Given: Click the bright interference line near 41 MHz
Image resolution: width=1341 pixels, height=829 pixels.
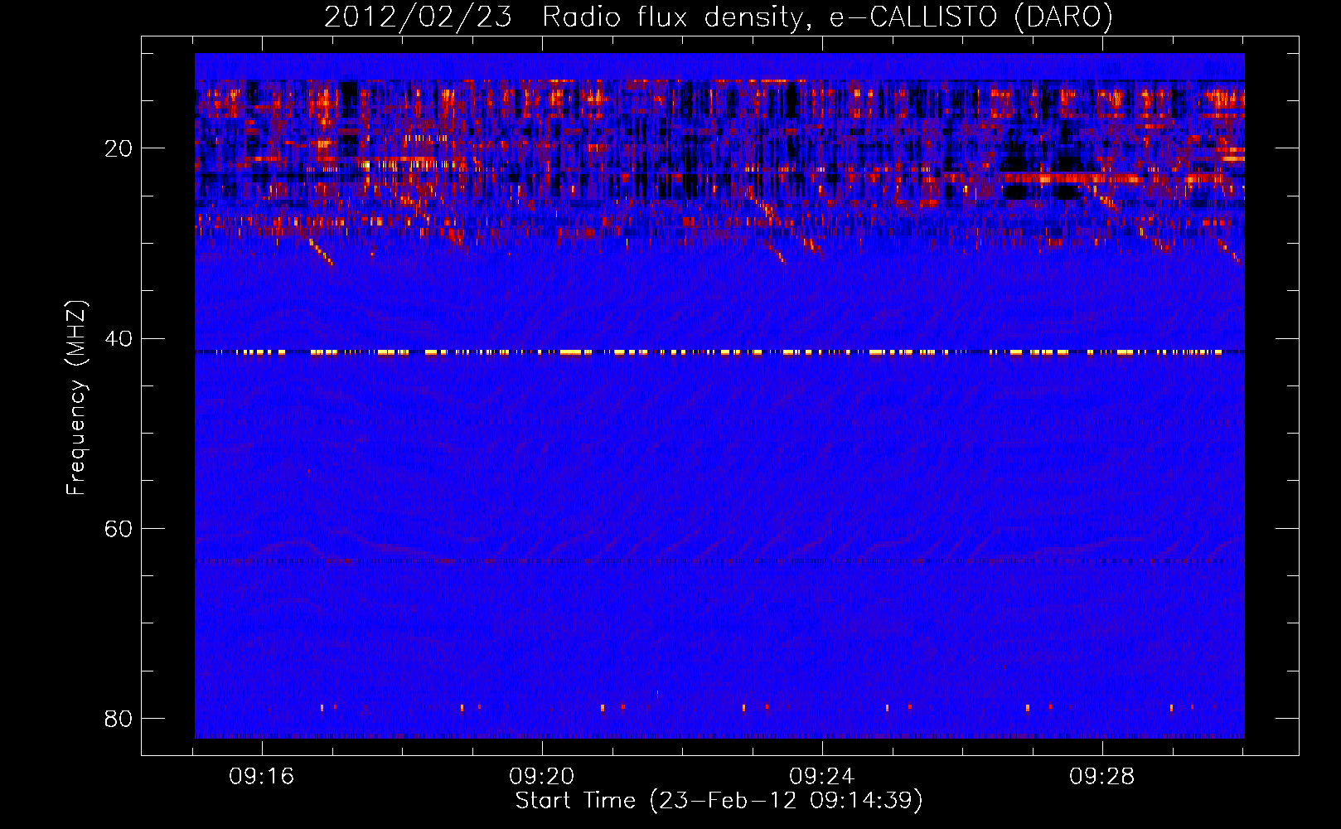Looking at the screenshot, I should coord(719,352).
